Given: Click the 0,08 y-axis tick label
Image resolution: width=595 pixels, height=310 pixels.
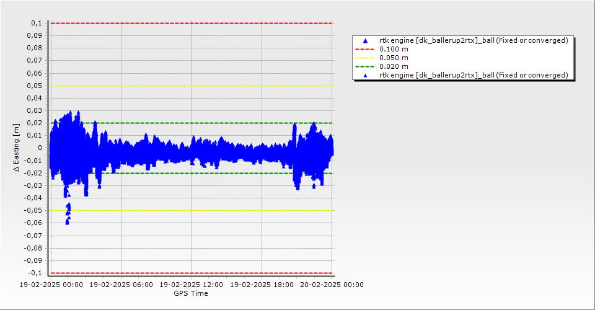Looking at the screenshot, I should pos(35,48).
